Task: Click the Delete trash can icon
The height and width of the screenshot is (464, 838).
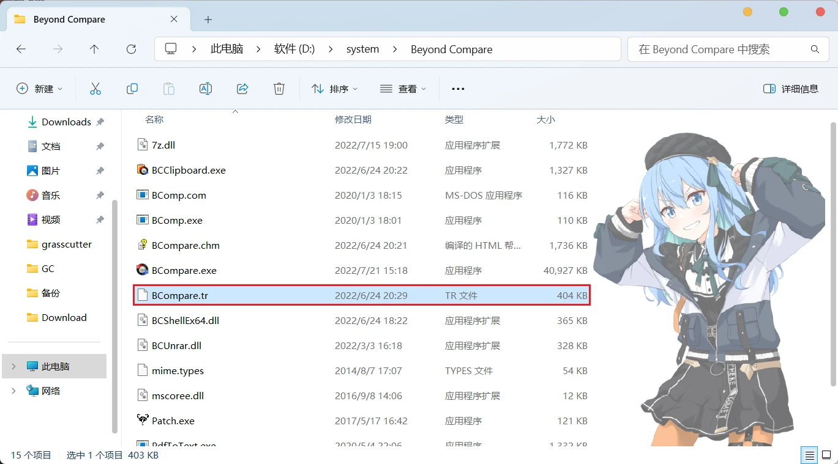Action: (x=279, y=89)
